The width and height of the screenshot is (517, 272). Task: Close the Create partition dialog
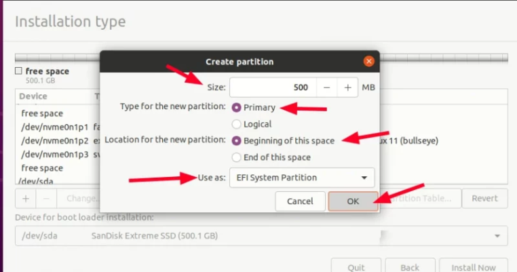pos(368,62)
